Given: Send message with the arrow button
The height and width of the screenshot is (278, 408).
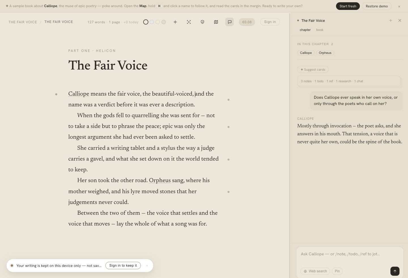Looking at the screenshot, I should point(395,271).
